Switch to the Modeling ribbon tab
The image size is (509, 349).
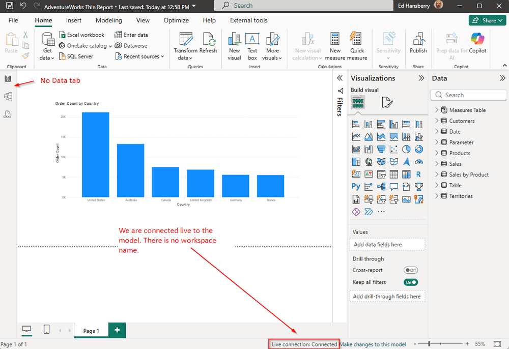pos(109,20)
